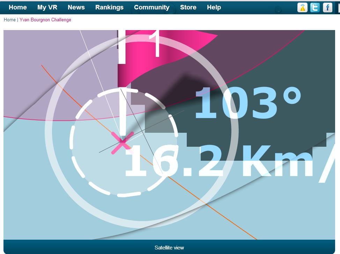This screenshot has width=340, height=254.
Task: Click the 103° heading readout
Action: (248, 103)
